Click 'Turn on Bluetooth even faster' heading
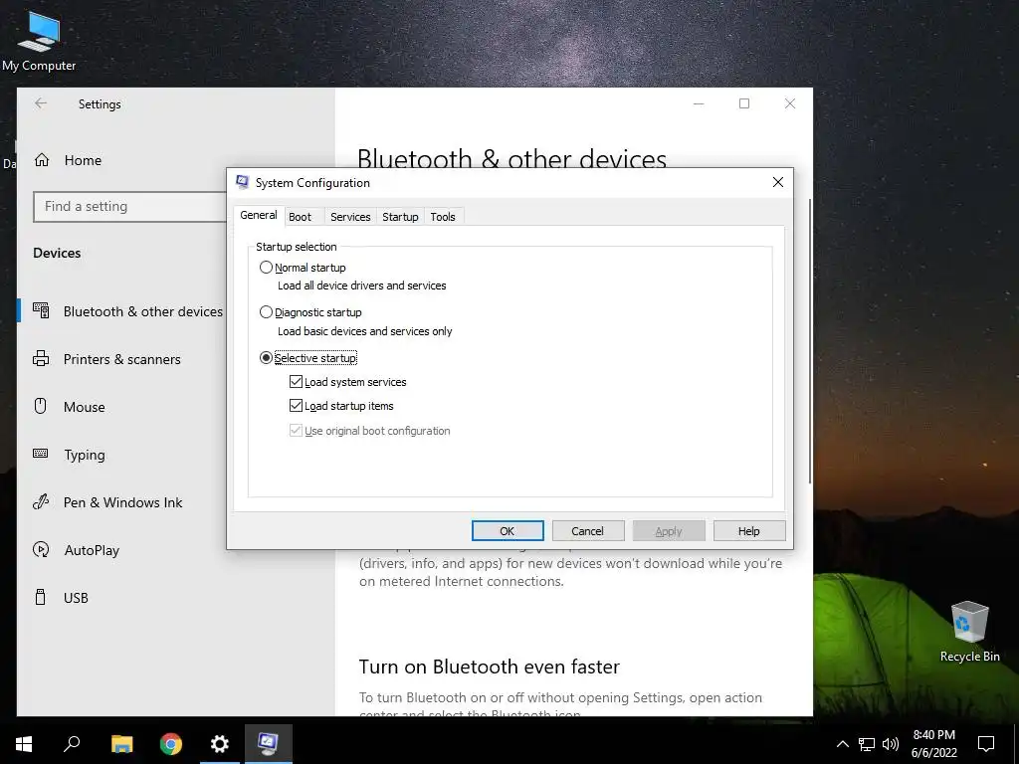The image size is (1019, 764). pyautogui.click(x=489, y=667)
